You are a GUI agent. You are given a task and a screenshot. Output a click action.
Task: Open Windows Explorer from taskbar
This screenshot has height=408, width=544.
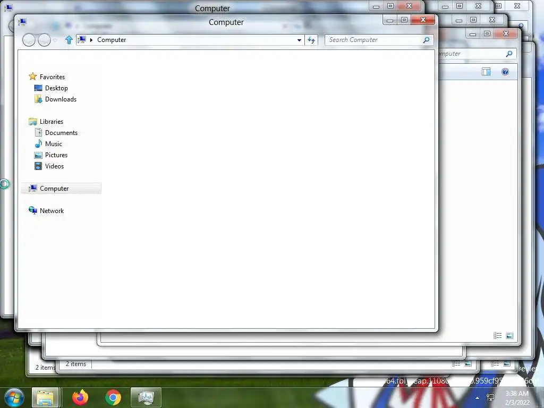click(x=45, y=397)
